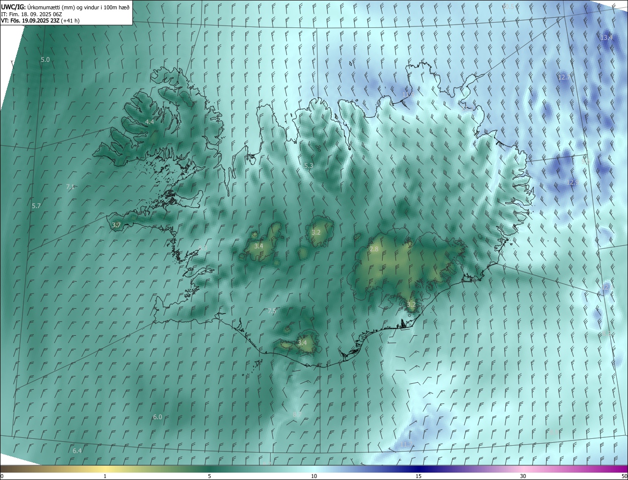
Task: Click the 8.7 value label south of Iceland
Action: click(297, 415)
